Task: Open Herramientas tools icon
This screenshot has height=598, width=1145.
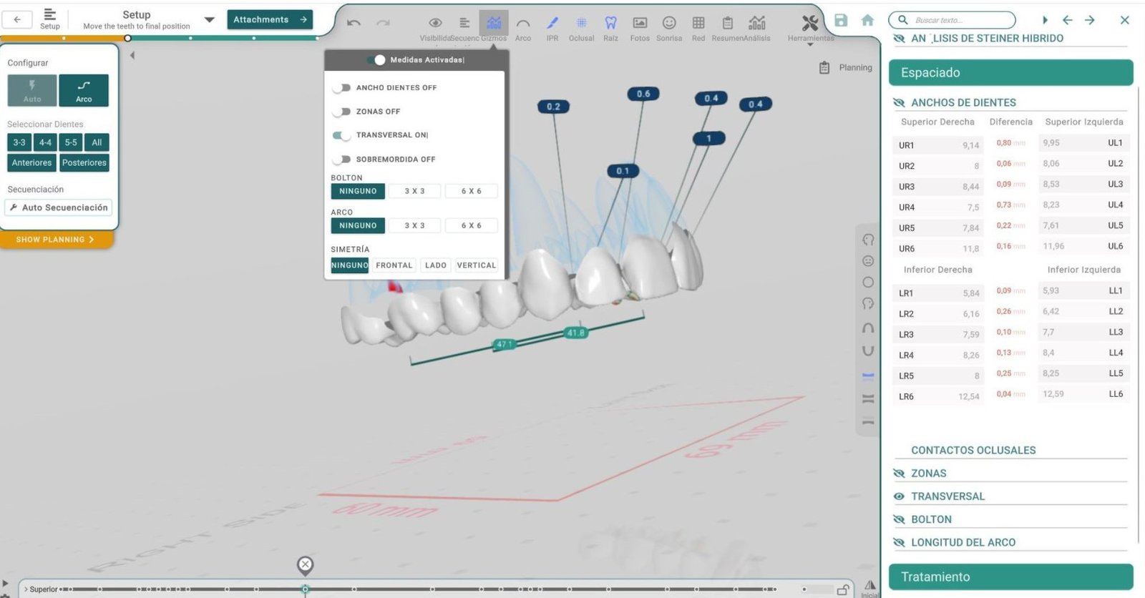Action: [x=810, y=24]
